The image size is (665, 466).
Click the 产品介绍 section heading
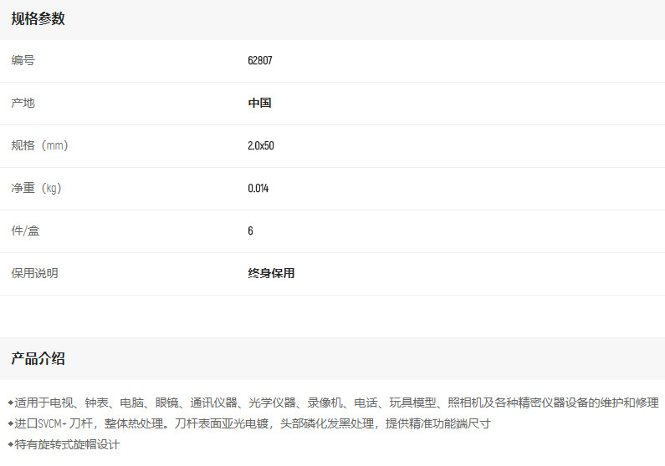point(38,359)
